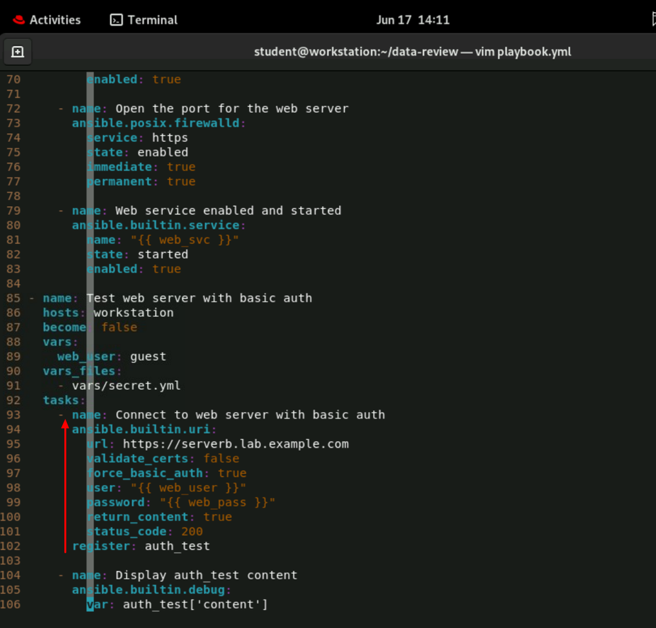Click the ansible.builtin.uri module name

click(144, 430)
